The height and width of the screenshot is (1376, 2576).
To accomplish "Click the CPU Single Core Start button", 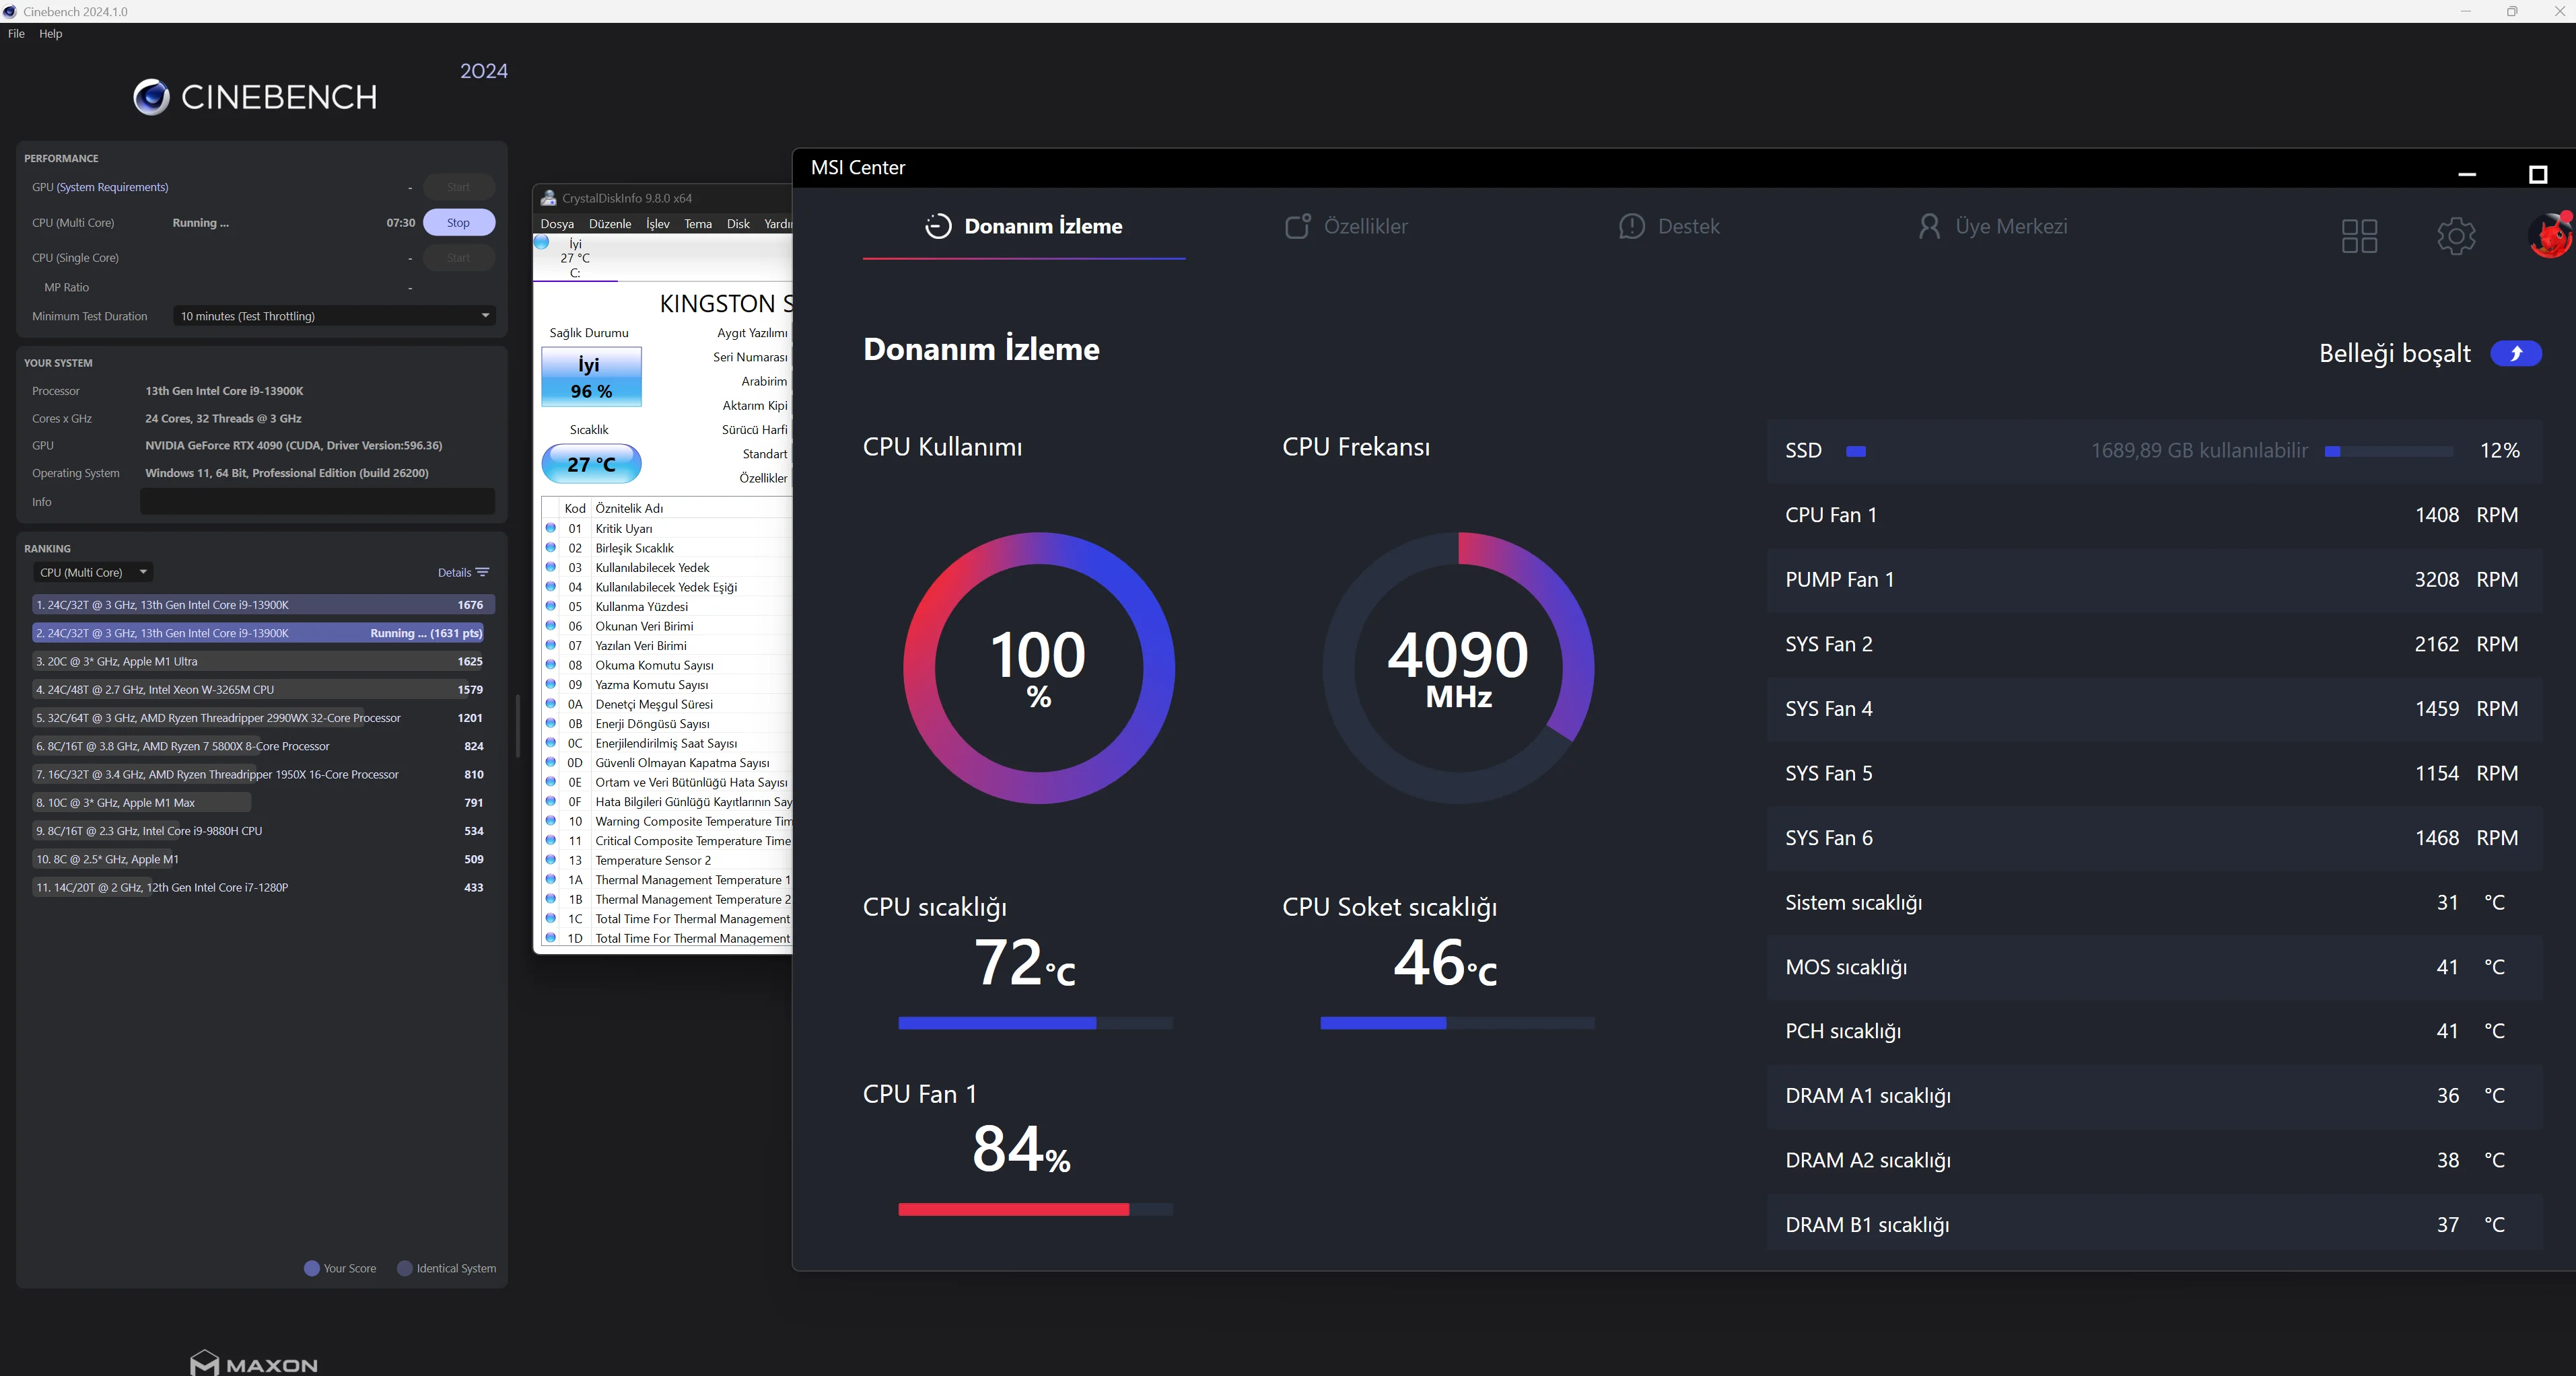I will [458, 258].
